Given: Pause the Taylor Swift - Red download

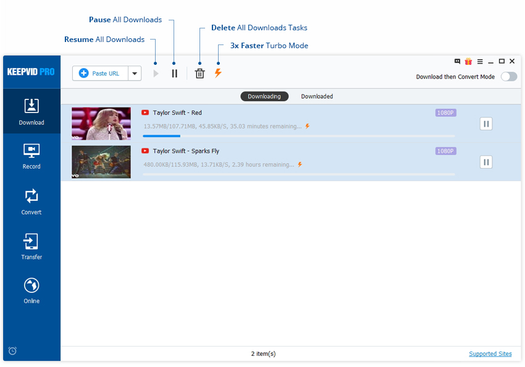Looking at the screenshot, I should [x=486, y=124].
